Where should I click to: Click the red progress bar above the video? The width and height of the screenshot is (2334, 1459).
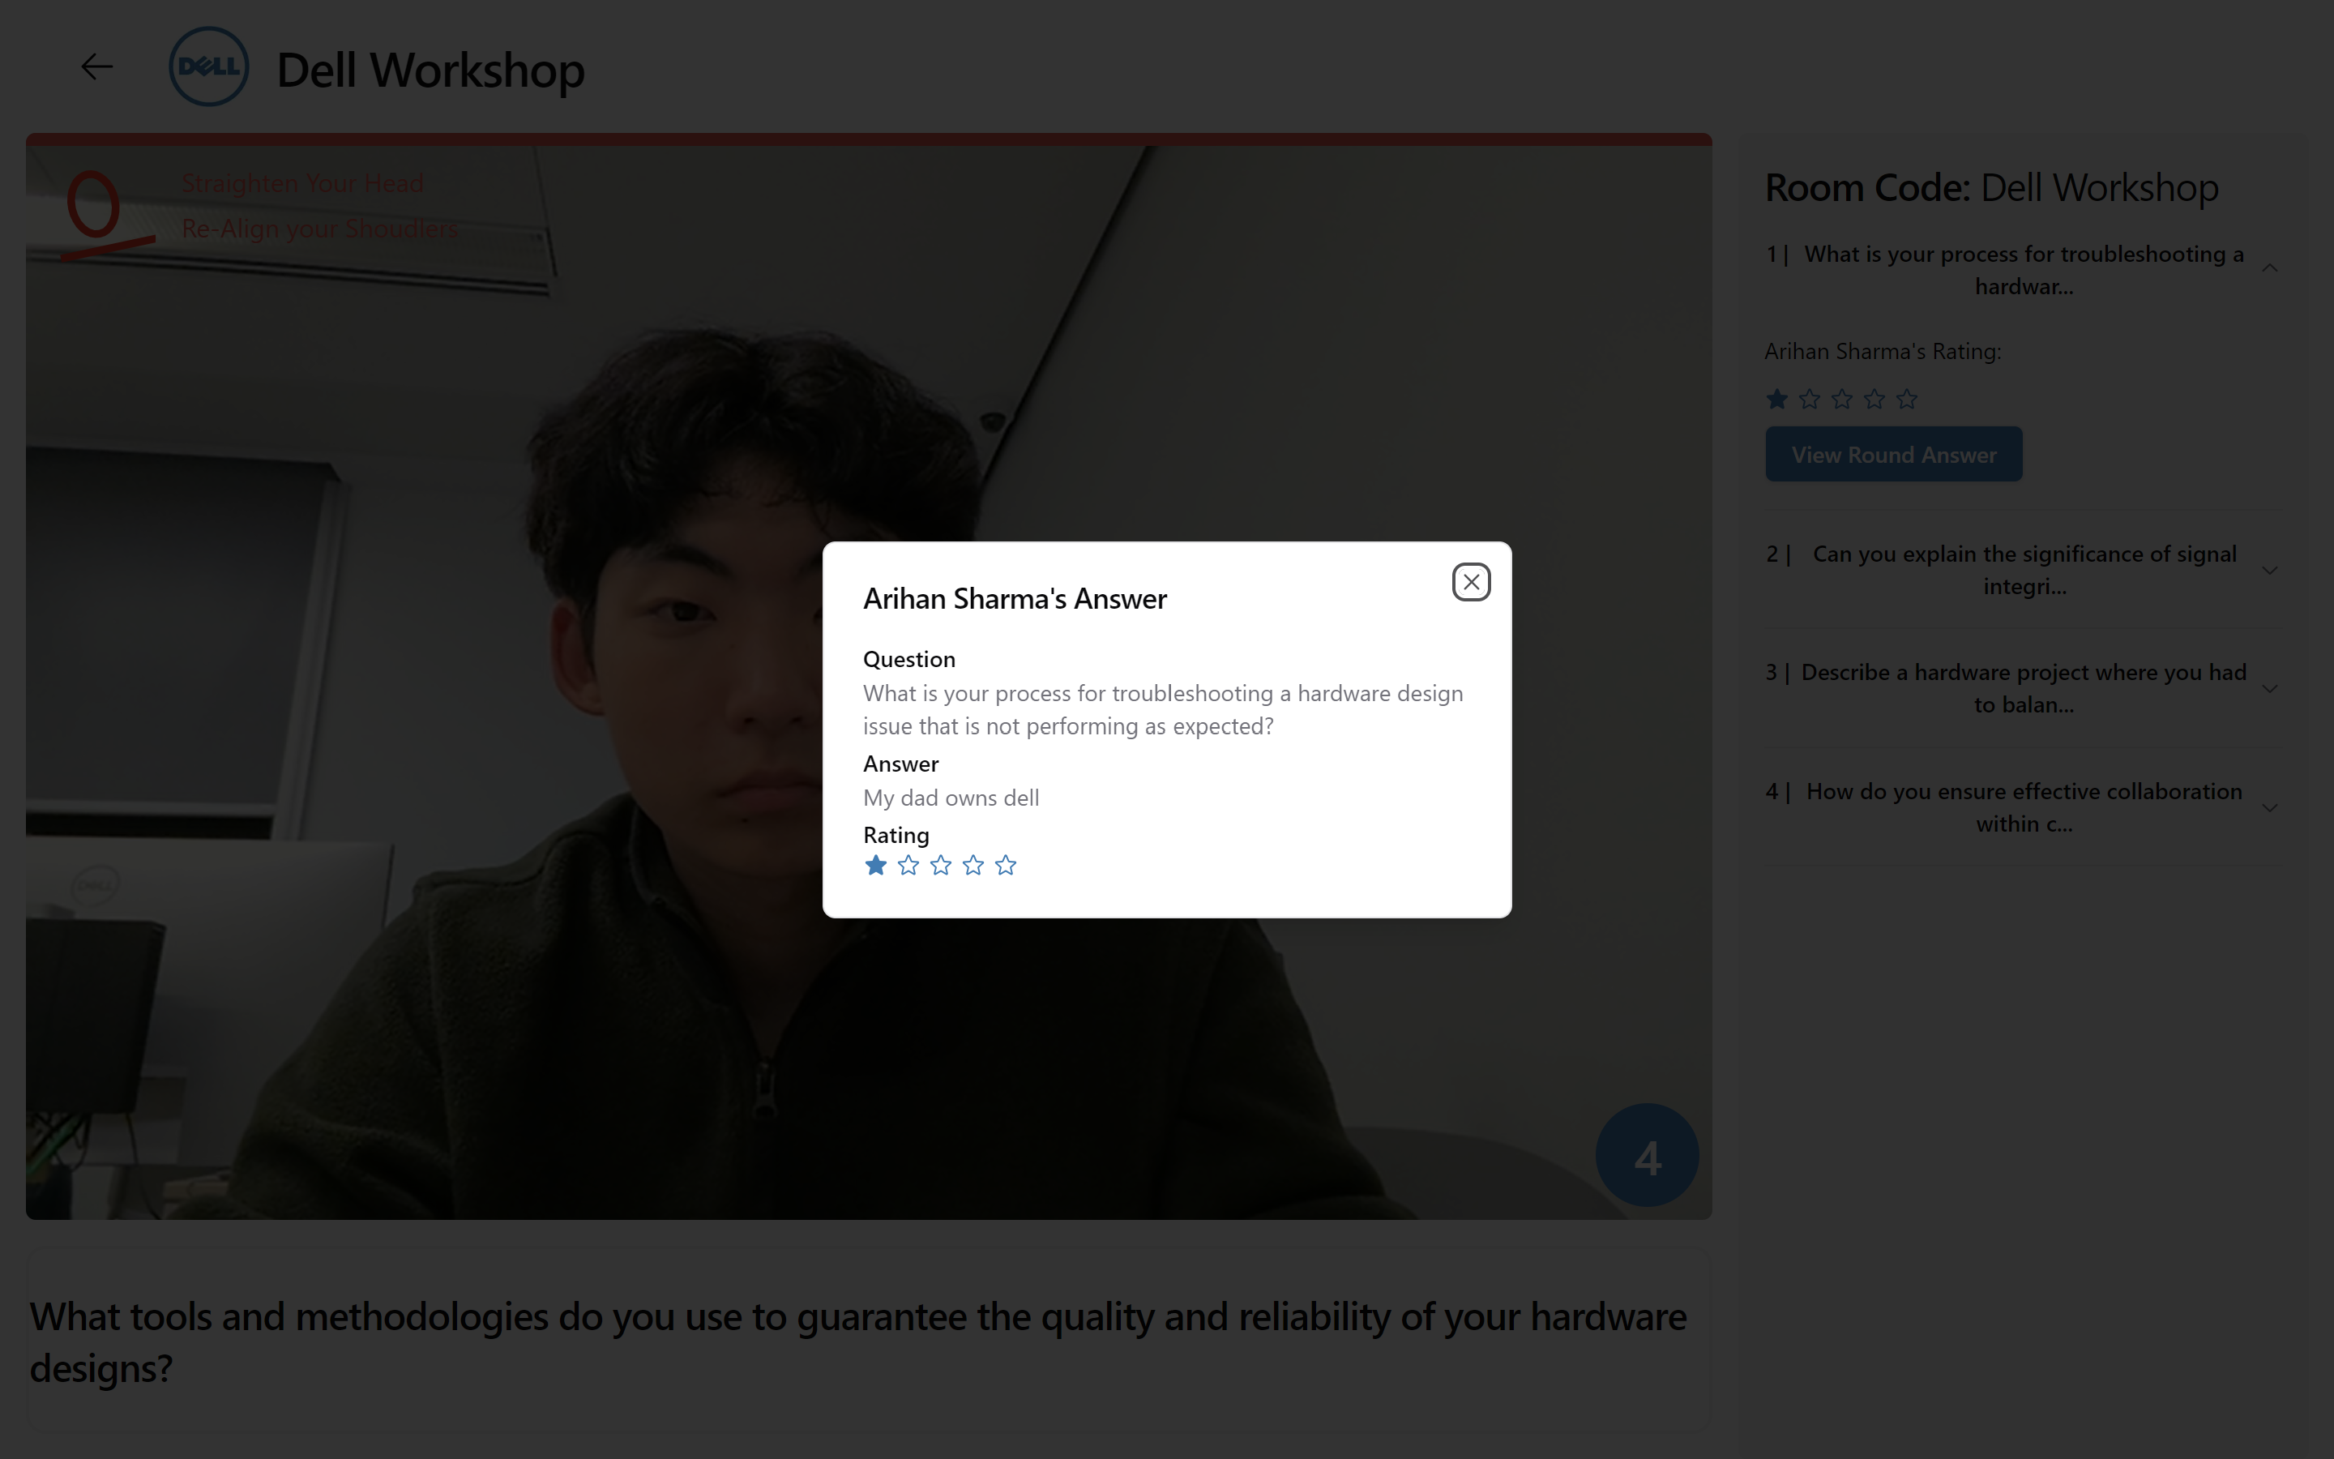pyautogui.click(x=868, y=139)
